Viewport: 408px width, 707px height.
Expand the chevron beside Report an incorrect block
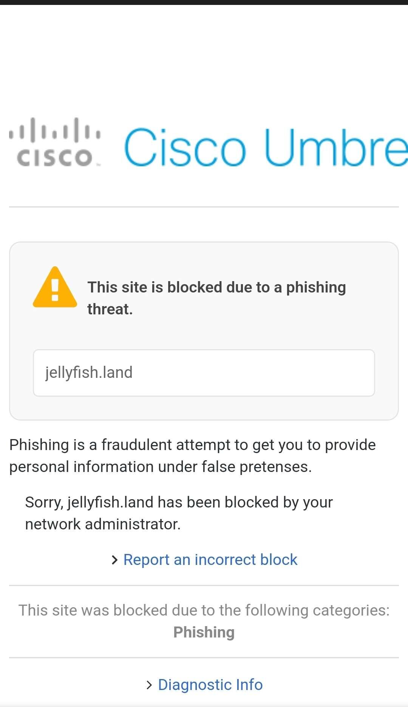(x=114, y=560)
